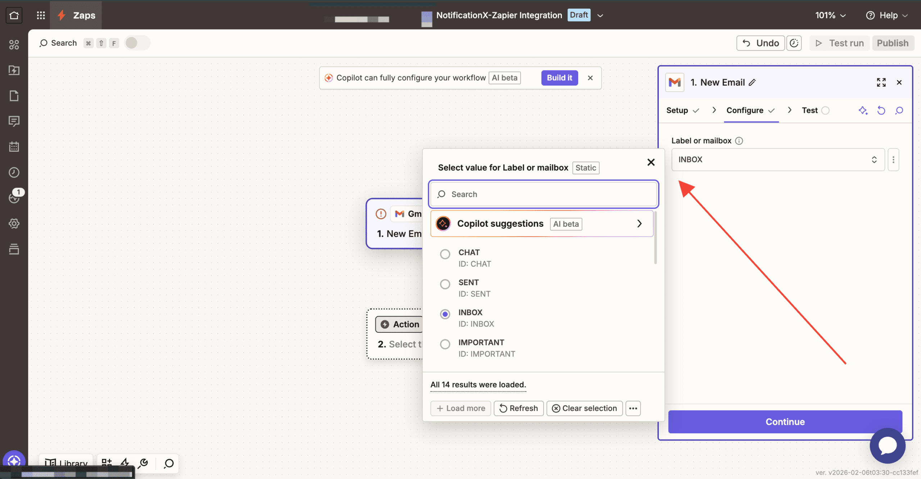Toggle the switch next to Search shortcut
Image resolution: width=921 pixels, height=479 pixels.
point(137,43)
